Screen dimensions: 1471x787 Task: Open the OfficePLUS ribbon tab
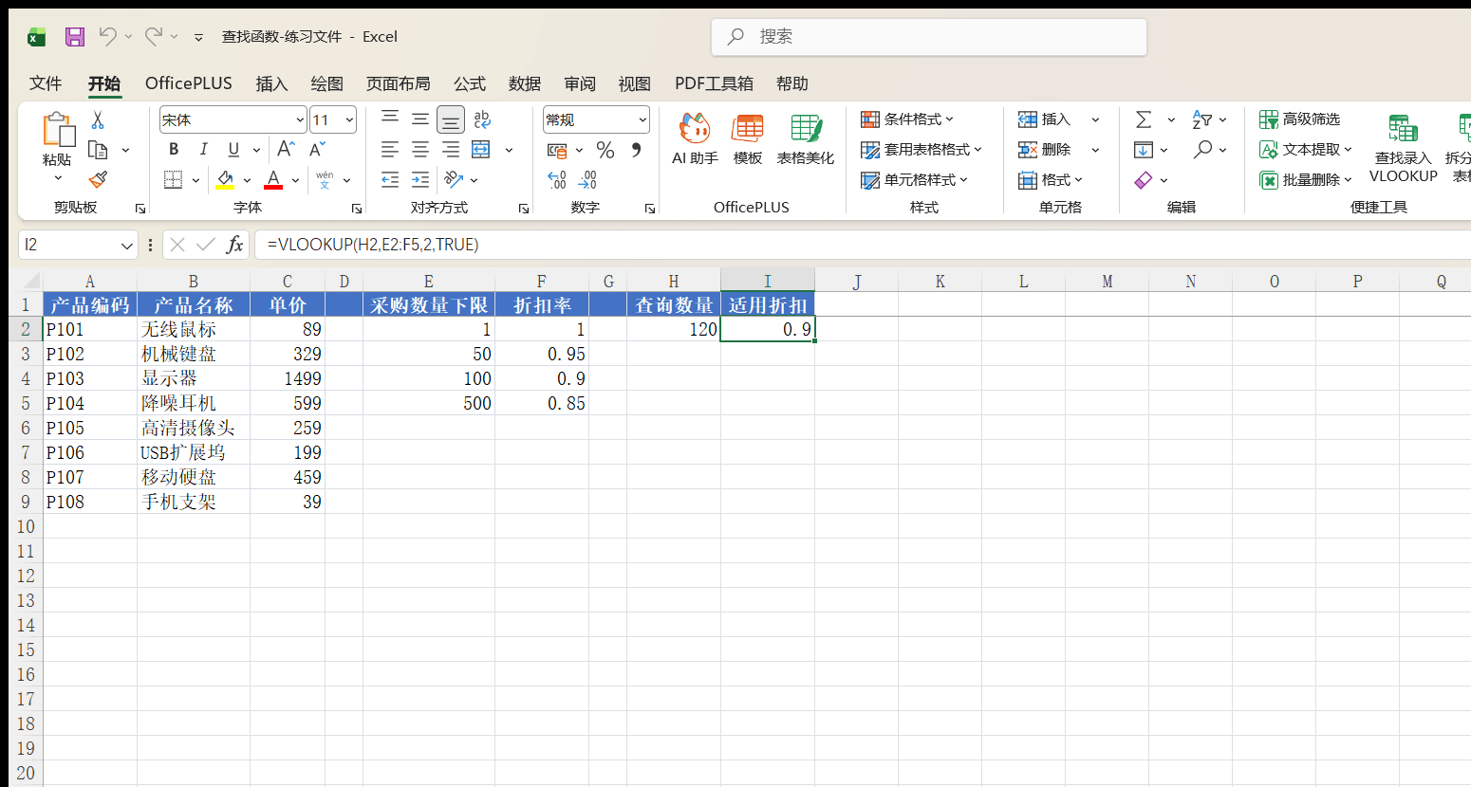pyautogui.click(x=189, y=83)
